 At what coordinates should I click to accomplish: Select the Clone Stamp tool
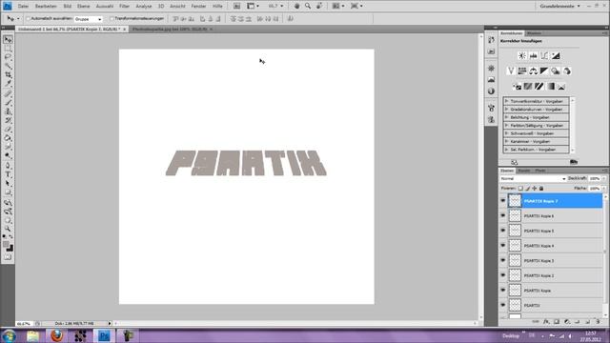coord(8,111)
